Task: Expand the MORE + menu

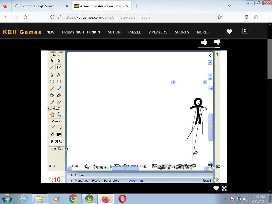Action: [203, 32]
